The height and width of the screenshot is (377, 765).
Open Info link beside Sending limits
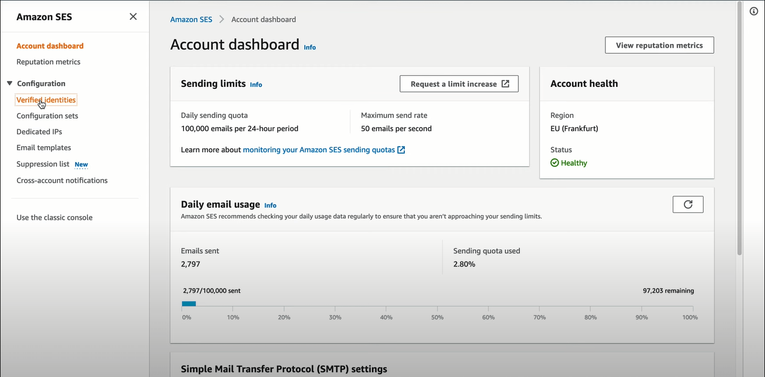(256, 85)
